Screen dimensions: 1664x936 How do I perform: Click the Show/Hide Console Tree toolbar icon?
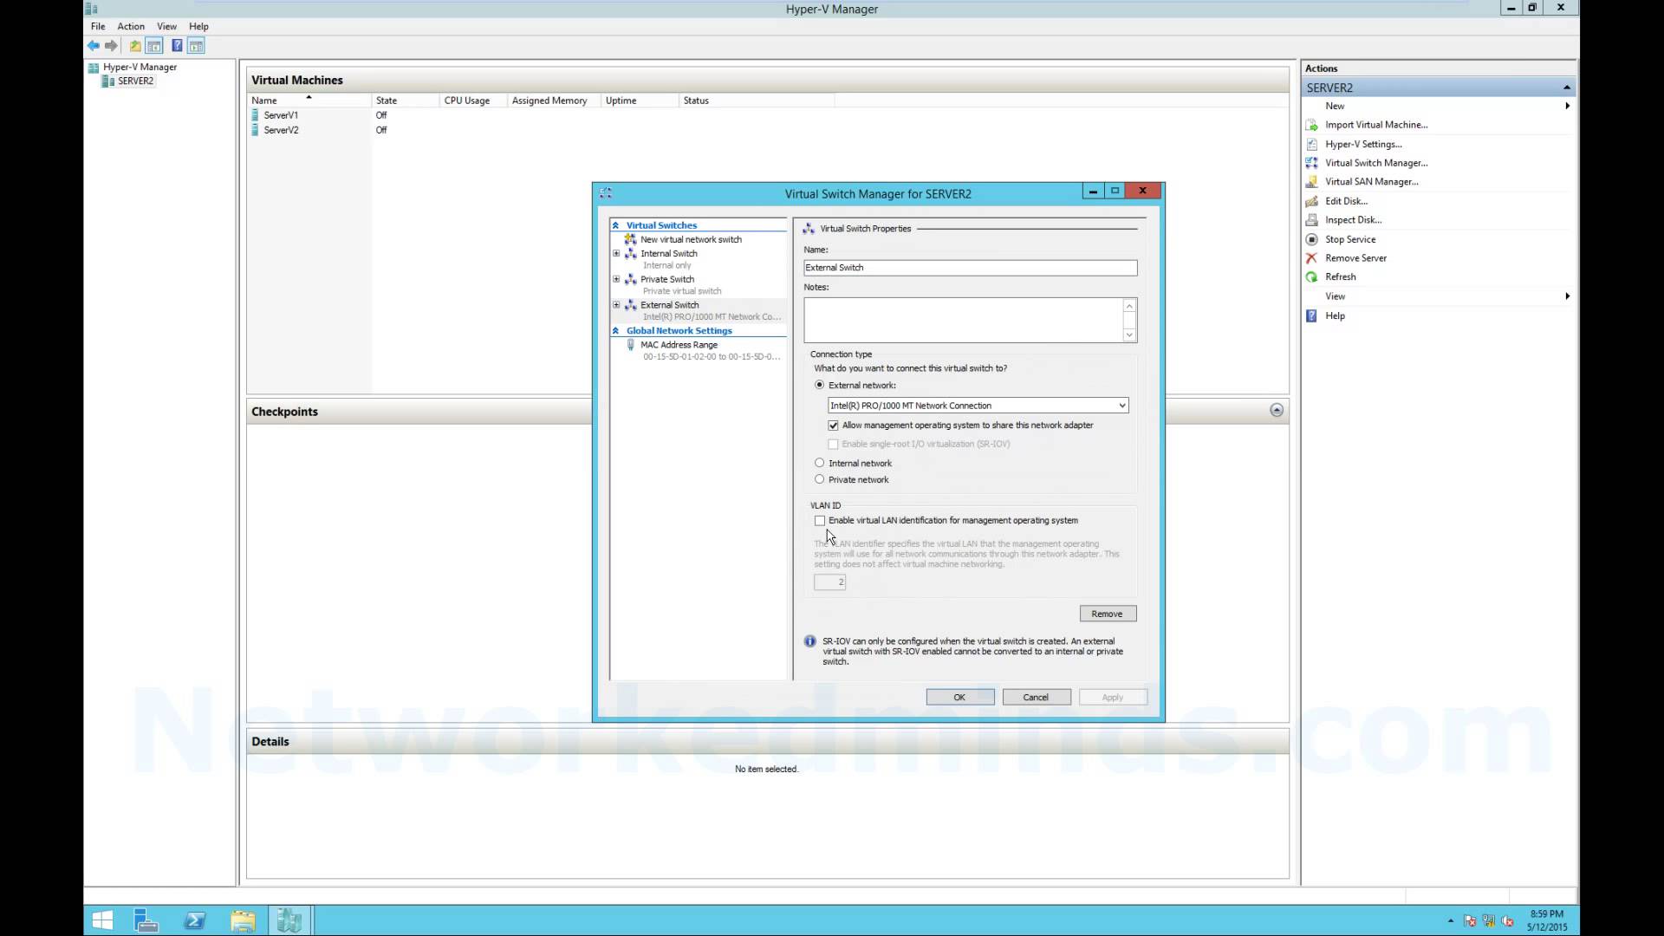point(154,46)
